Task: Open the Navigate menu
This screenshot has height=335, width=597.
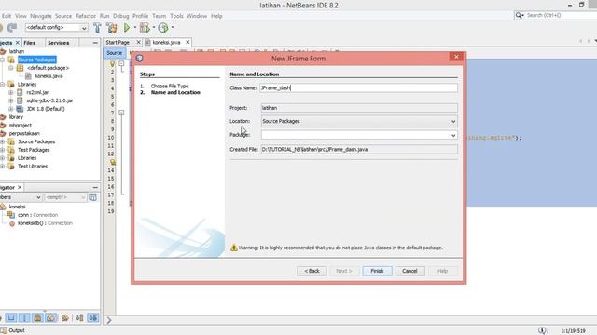Action: coord(41,16)
